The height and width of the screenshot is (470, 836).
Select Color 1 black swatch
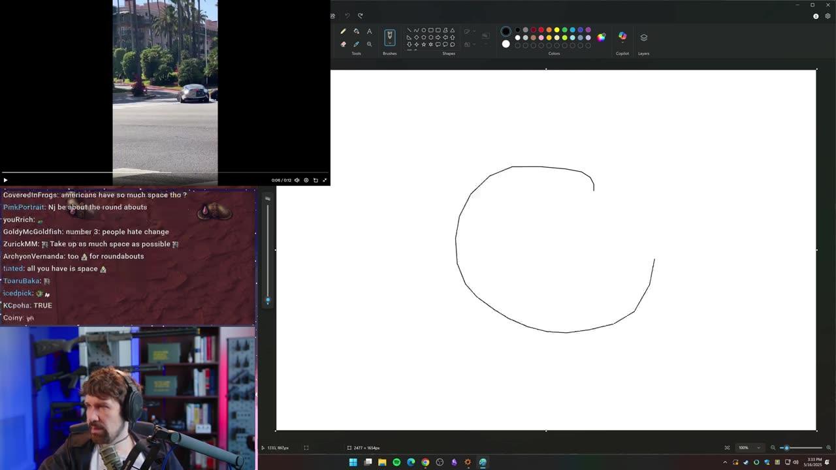pyautogui.click(x=506, y=31)
